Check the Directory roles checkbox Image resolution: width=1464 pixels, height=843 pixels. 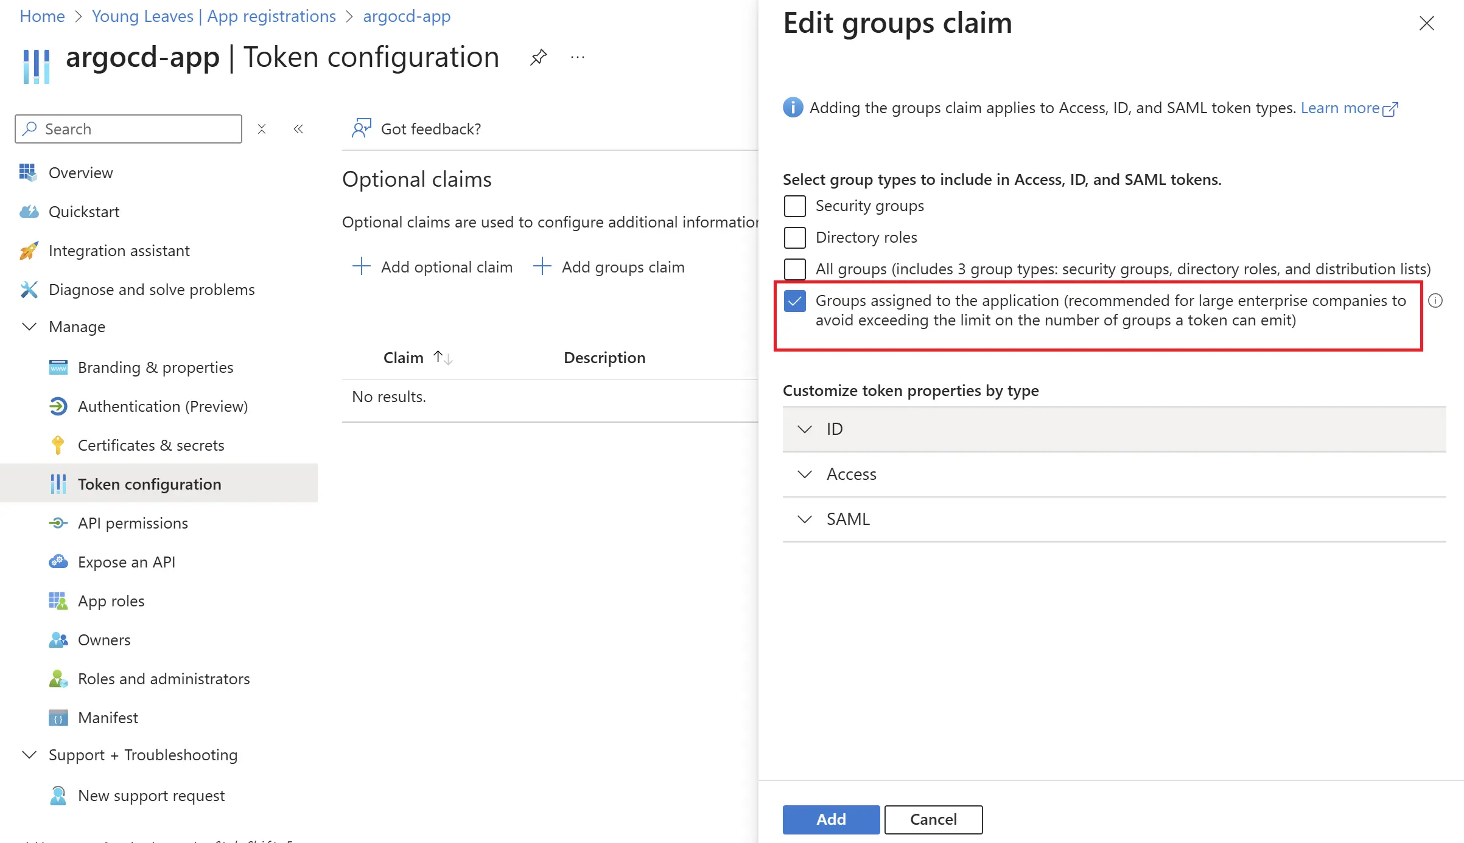(x=795, y=238)
